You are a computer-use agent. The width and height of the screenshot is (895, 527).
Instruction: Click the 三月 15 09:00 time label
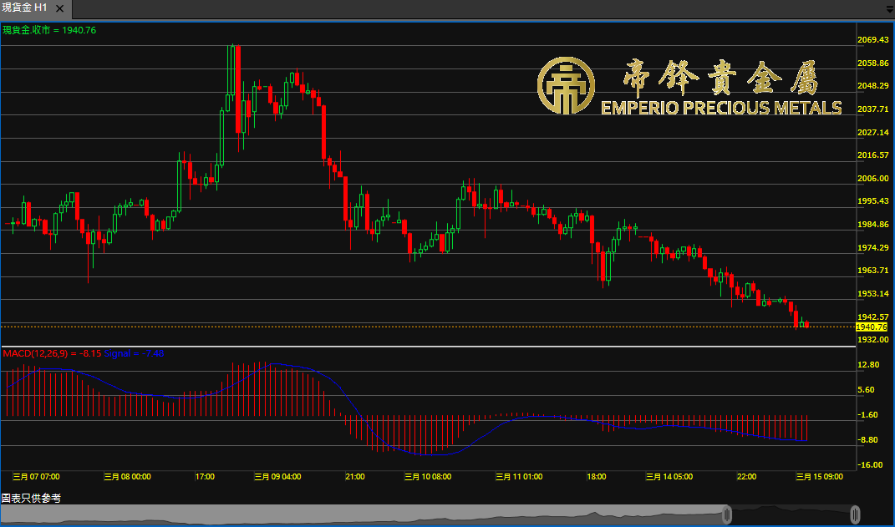[820, 477]
